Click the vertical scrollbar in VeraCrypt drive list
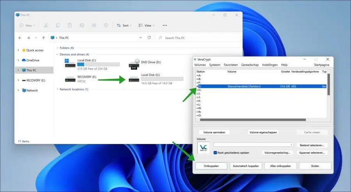351x192 pixels. 329,84
